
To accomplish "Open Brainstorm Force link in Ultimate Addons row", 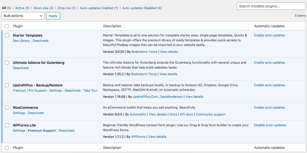I will coord(144,74).
